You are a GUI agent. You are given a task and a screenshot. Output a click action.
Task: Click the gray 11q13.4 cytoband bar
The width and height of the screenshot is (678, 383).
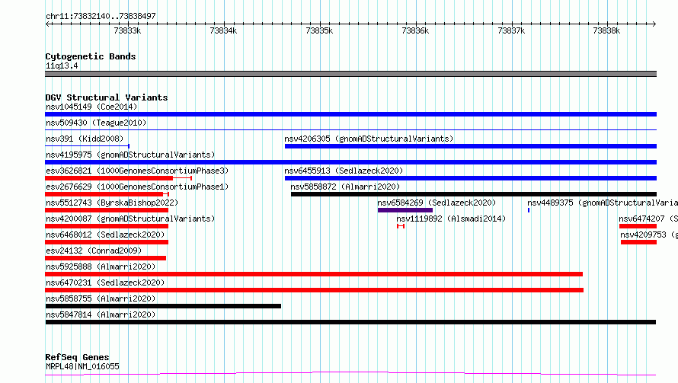[350, 74]
